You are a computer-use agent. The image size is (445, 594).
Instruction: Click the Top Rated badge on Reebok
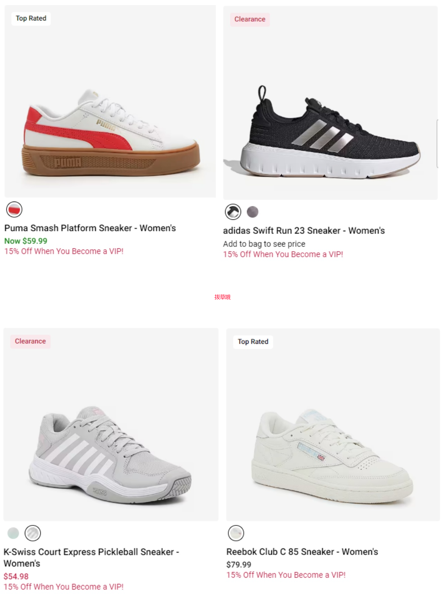click(253, 342)
